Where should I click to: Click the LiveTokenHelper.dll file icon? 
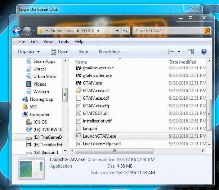coord(79,143)
